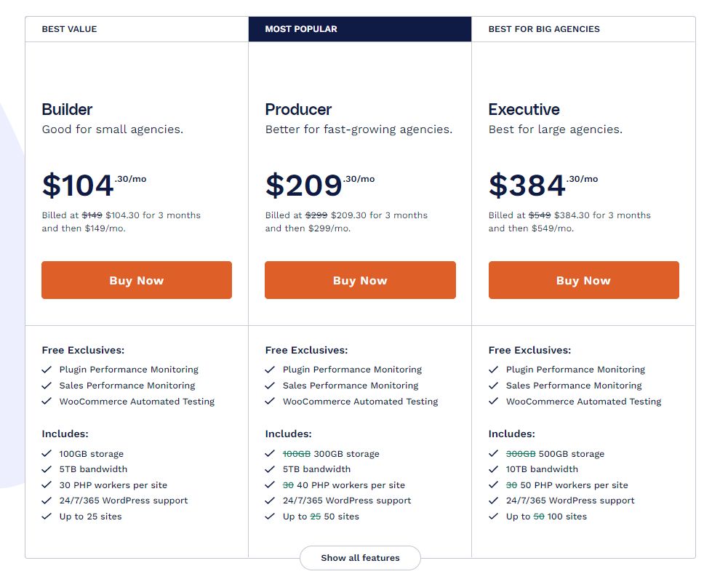The image size is (720, 582).
Task: Click checkmark beside Executive's Sales Performance Monitoring
Action: [493, 386]
